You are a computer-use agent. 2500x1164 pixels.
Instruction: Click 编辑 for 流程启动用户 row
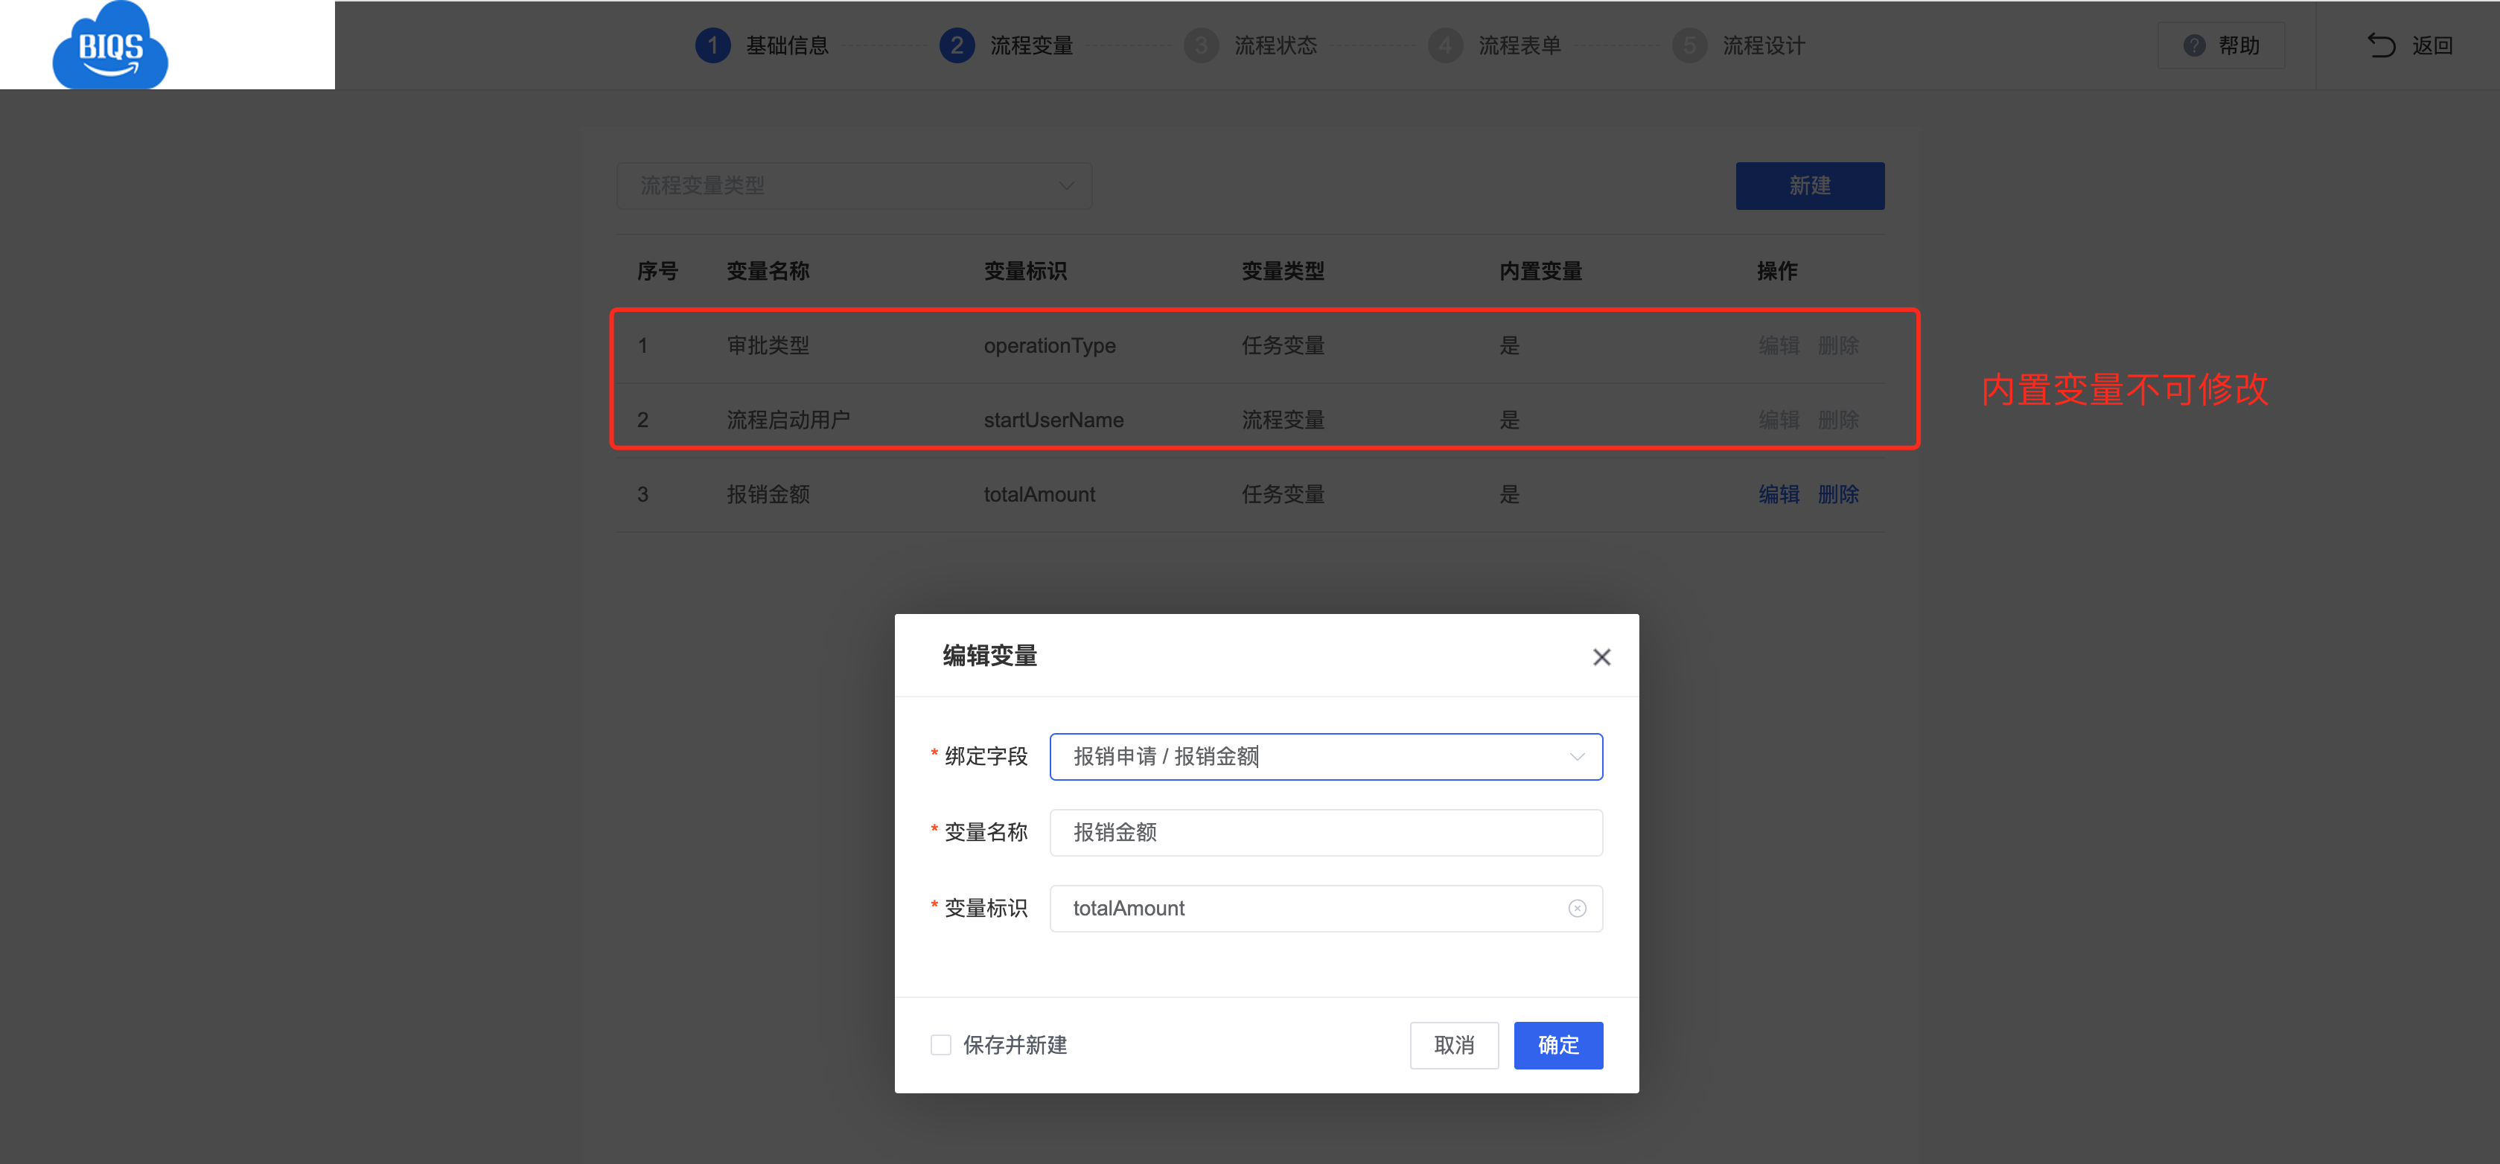click(1779, 420)
